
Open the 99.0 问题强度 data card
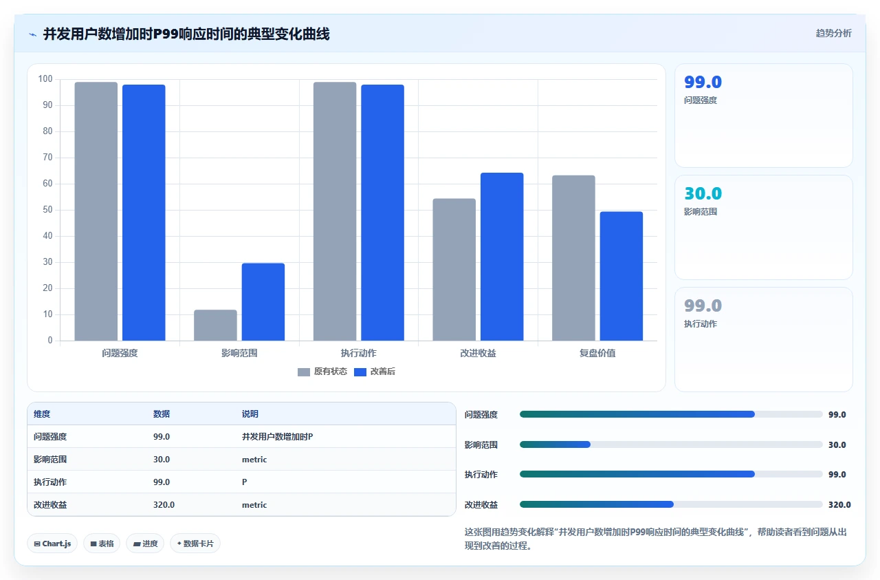764,116
